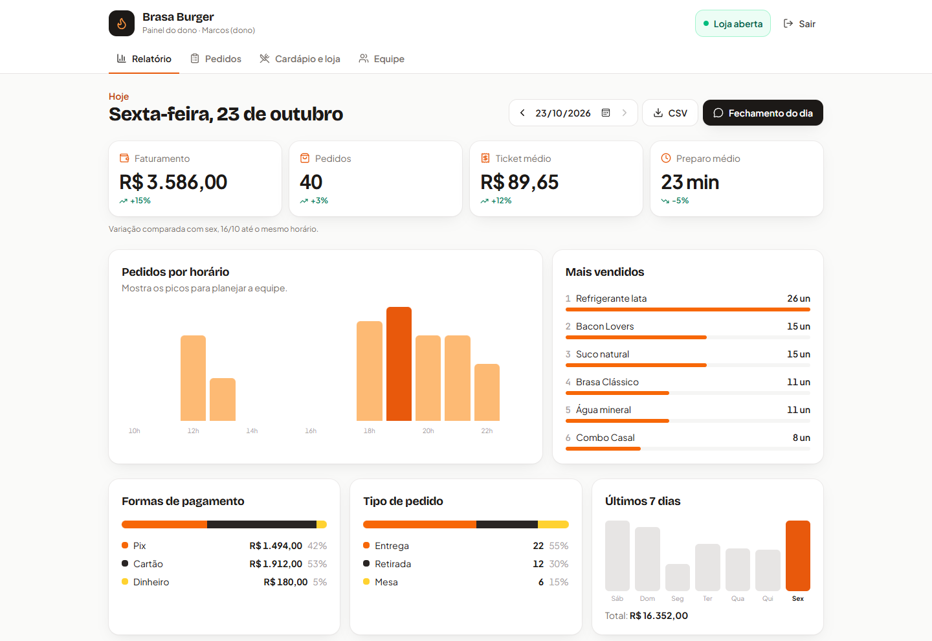Select the Sex bar in Últimos 7 dias
Image resolution: width=932 pixels, height=641 pixels.
pos(798,556)
